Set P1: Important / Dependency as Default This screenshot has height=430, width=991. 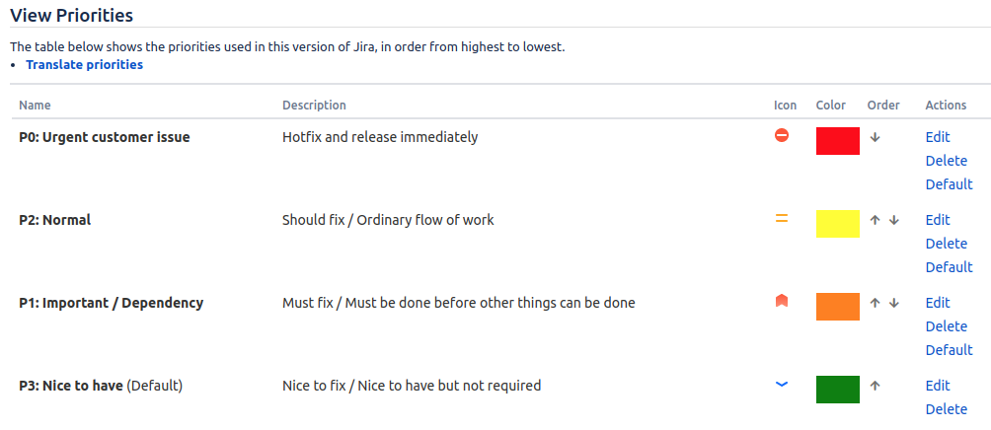pos(949,349)
